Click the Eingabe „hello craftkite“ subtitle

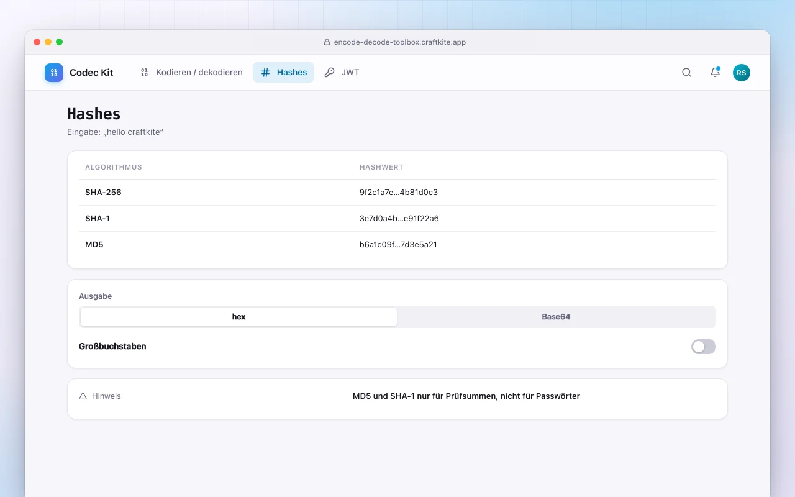tap(115, 132)
